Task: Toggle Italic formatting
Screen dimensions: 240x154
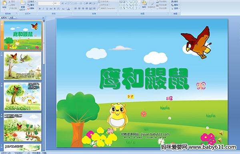Action: [x=43, y=9]
